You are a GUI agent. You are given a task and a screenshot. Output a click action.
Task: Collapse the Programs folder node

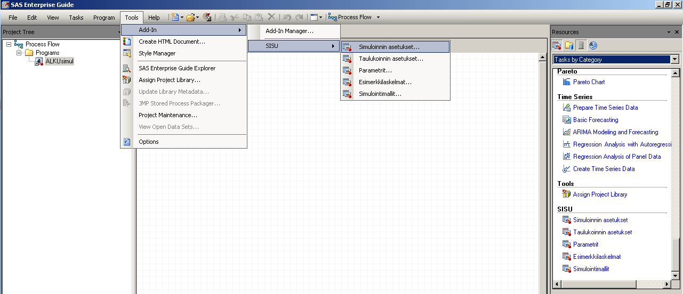19,53
